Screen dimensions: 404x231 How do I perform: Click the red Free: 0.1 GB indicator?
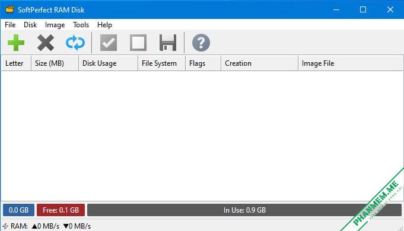[x=61, y=210]
